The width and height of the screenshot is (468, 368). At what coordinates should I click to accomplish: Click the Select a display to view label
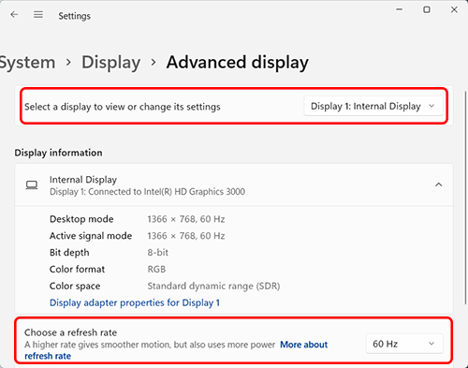[x=123, y=107]
